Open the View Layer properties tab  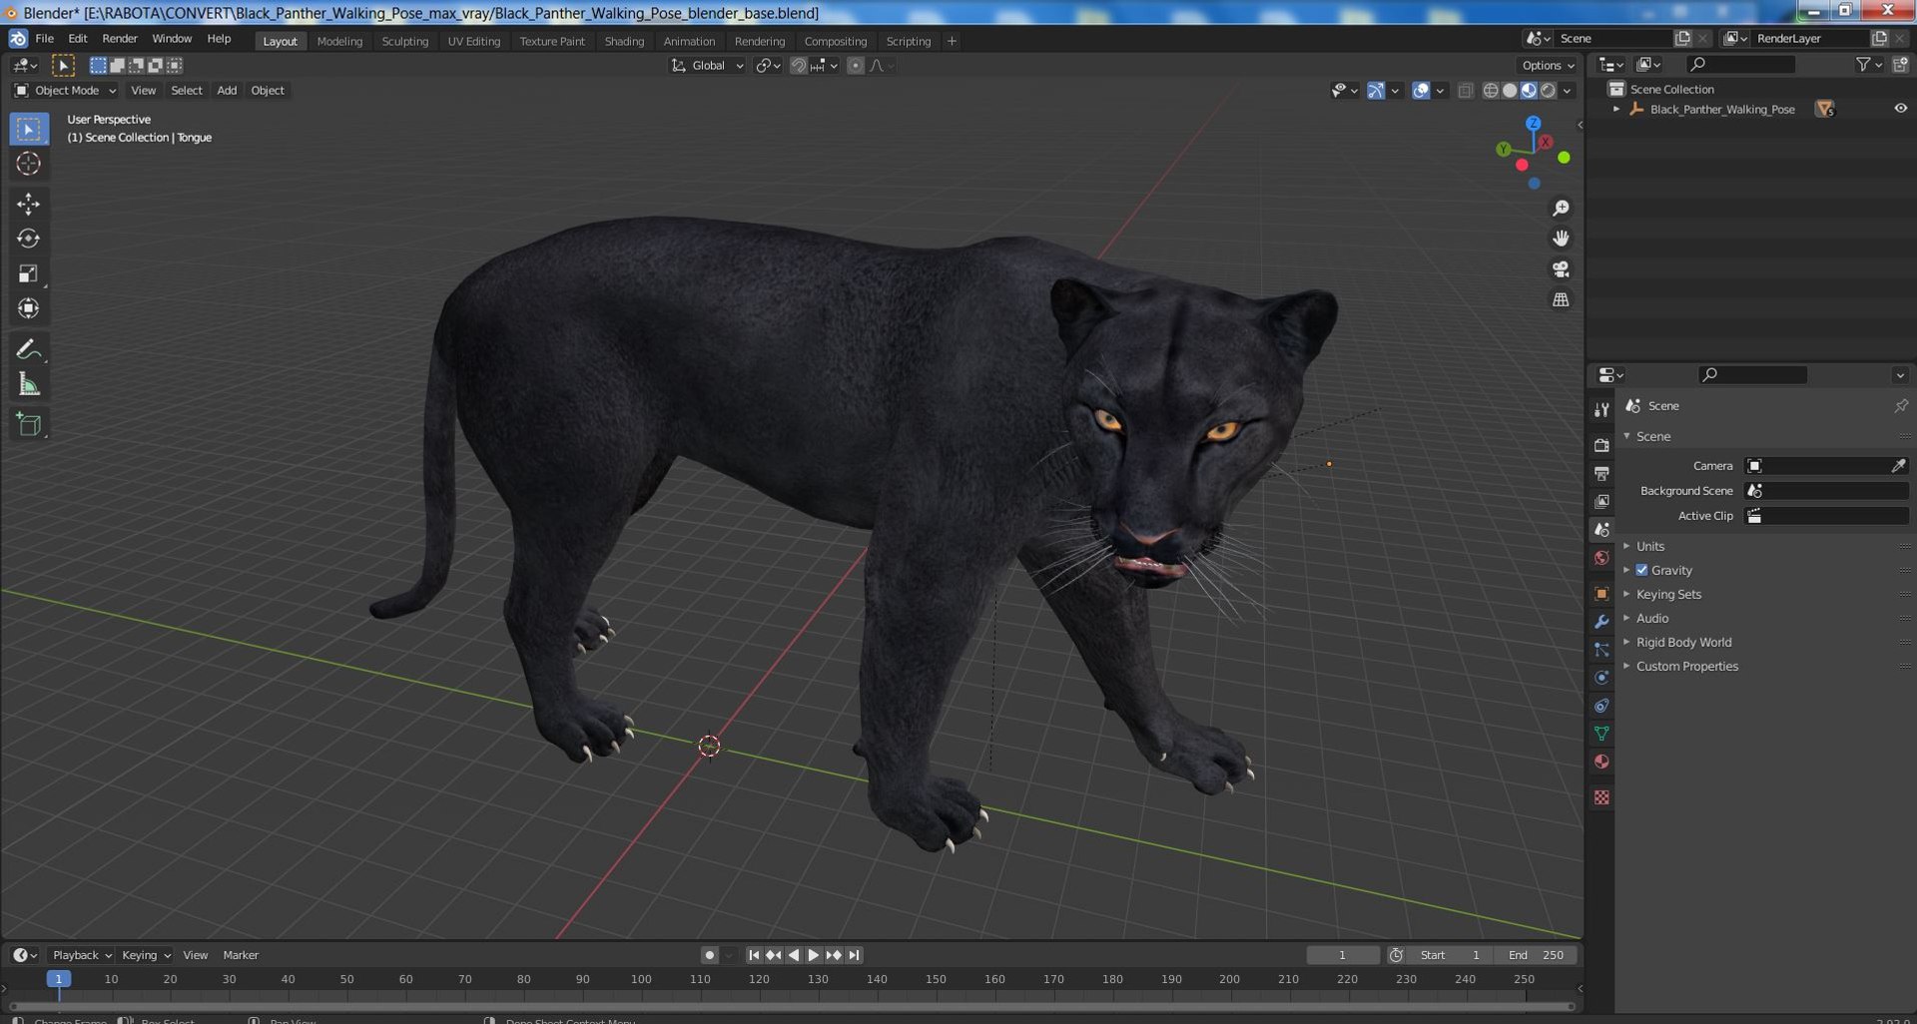(1601, 501)
